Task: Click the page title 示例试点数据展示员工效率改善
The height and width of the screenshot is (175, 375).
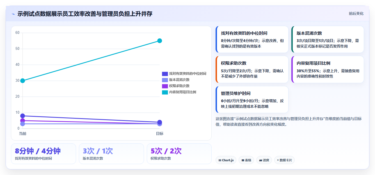Action: [x=85, y=14]
